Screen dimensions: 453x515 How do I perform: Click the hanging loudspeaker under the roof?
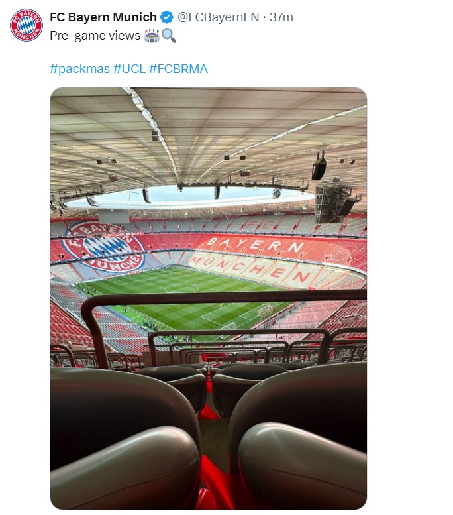tap(319, 166)
